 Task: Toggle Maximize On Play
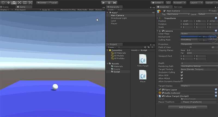pyautogui.click(x=68, y=10)
